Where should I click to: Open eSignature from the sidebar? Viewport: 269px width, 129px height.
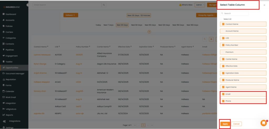[11, 109]
